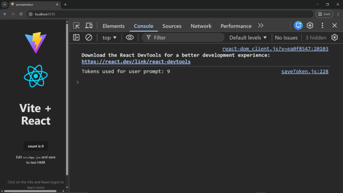Viewport: 343px width, 193px height.
Task: Open the DevTools three-dot customize menu
Action: pos(322,26)
